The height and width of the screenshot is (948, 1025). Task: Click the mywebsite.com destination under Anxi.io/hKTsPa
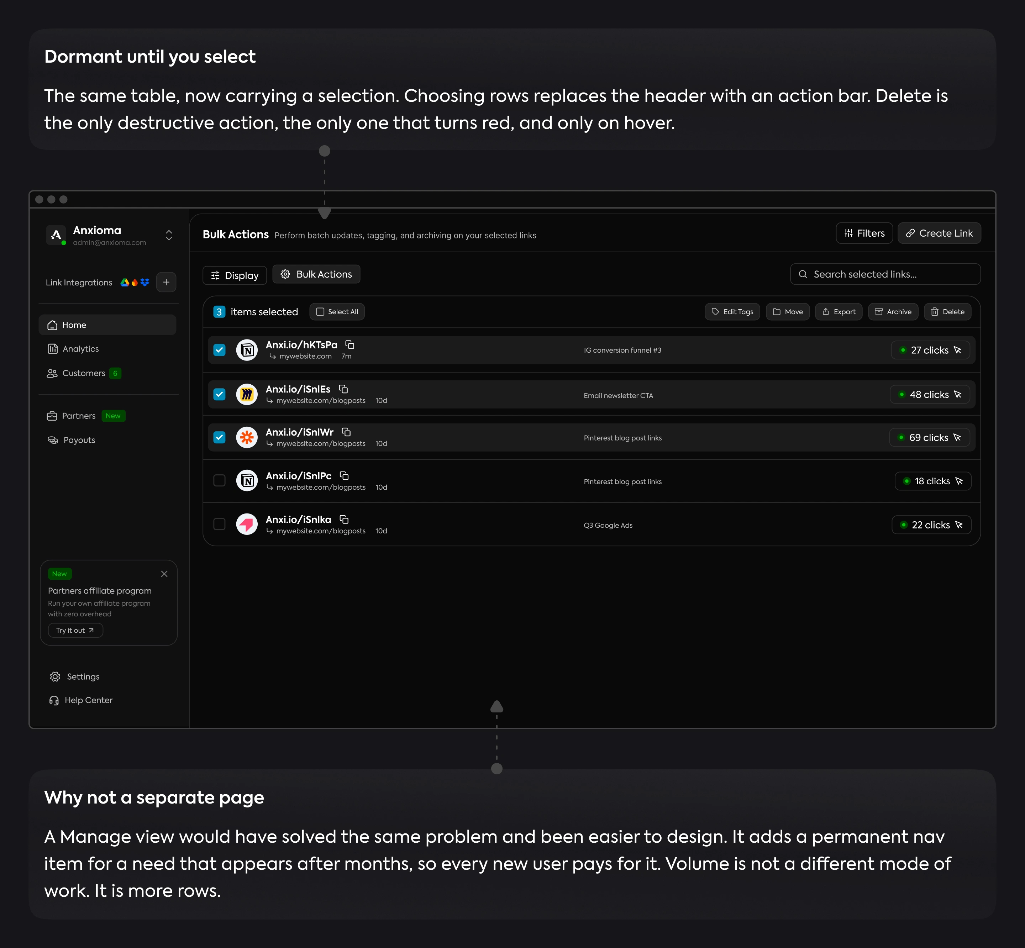pos(305,356)
